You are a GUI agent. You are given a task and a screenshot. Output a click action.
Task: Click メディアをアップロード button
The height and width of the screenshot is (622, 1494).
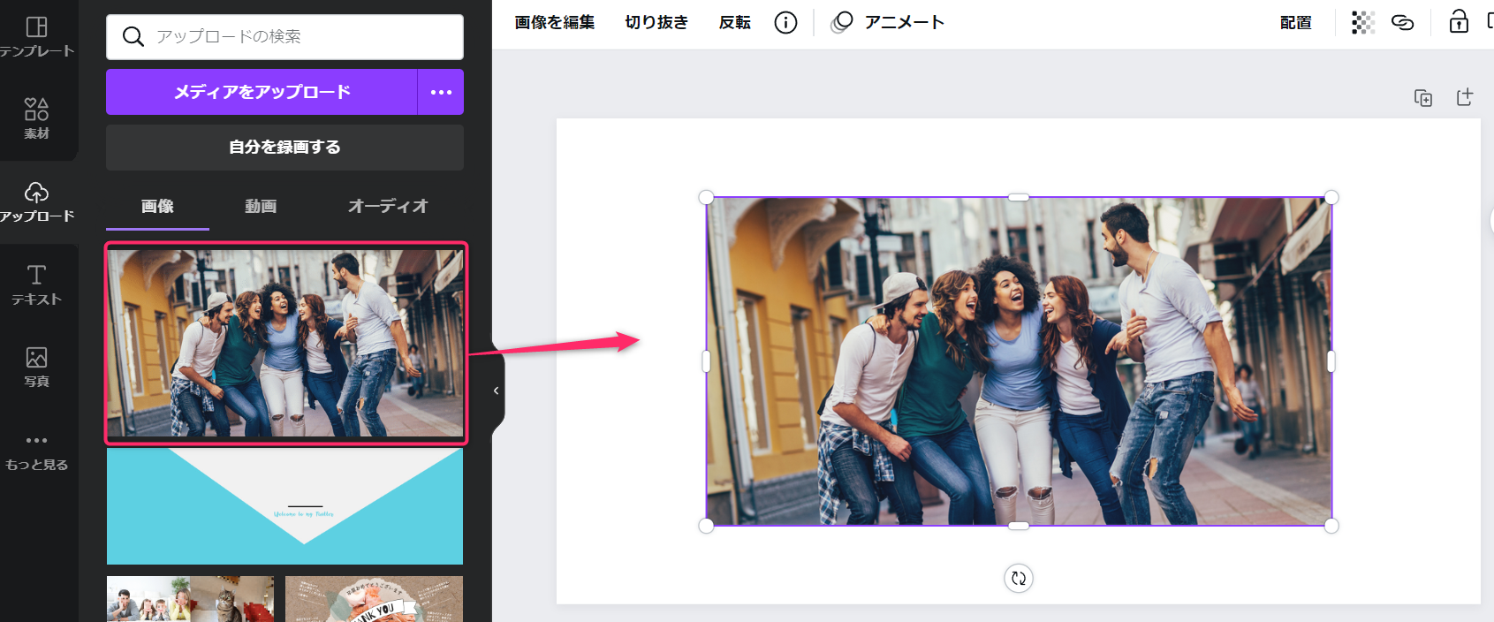tap(262, 92)
